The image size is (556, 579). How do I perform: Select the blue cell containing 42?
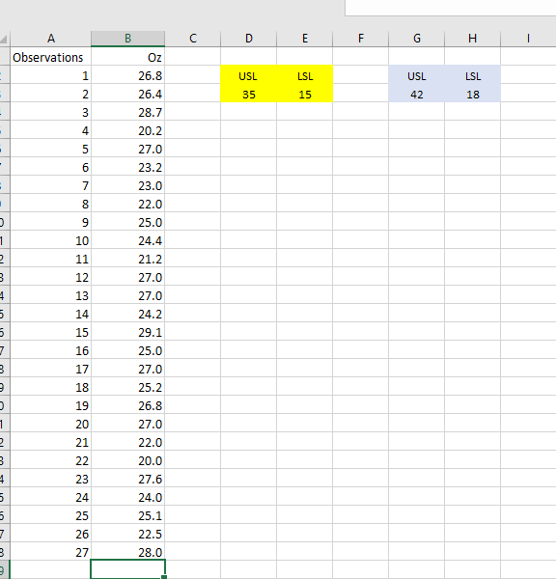[417, 94]
